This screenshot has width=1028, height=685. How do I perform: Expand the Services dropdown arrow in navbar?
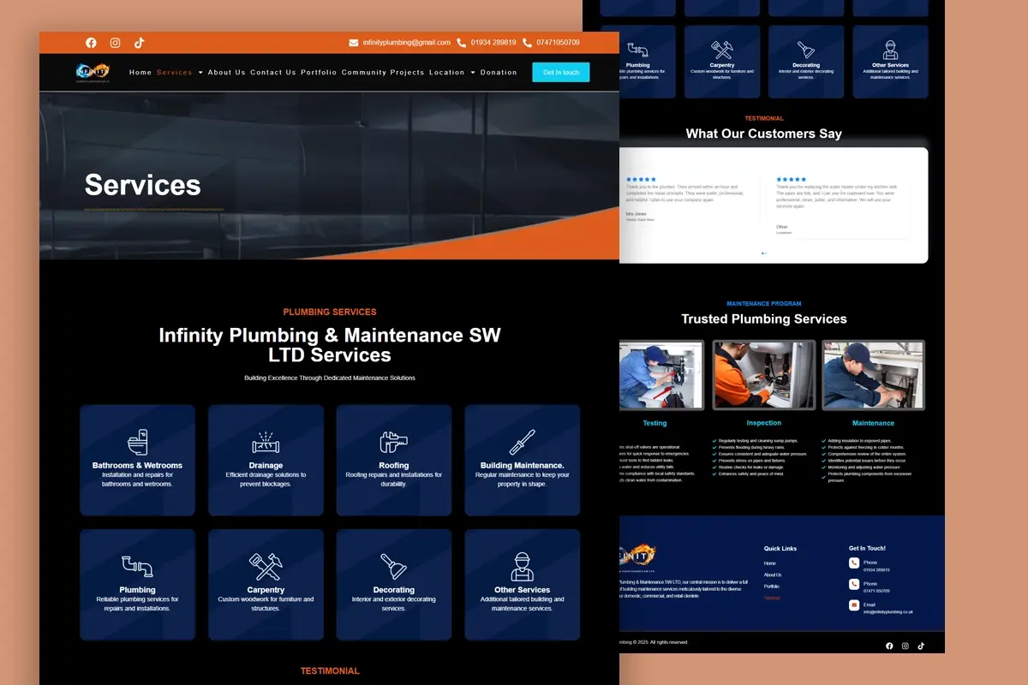pos(200,73)
